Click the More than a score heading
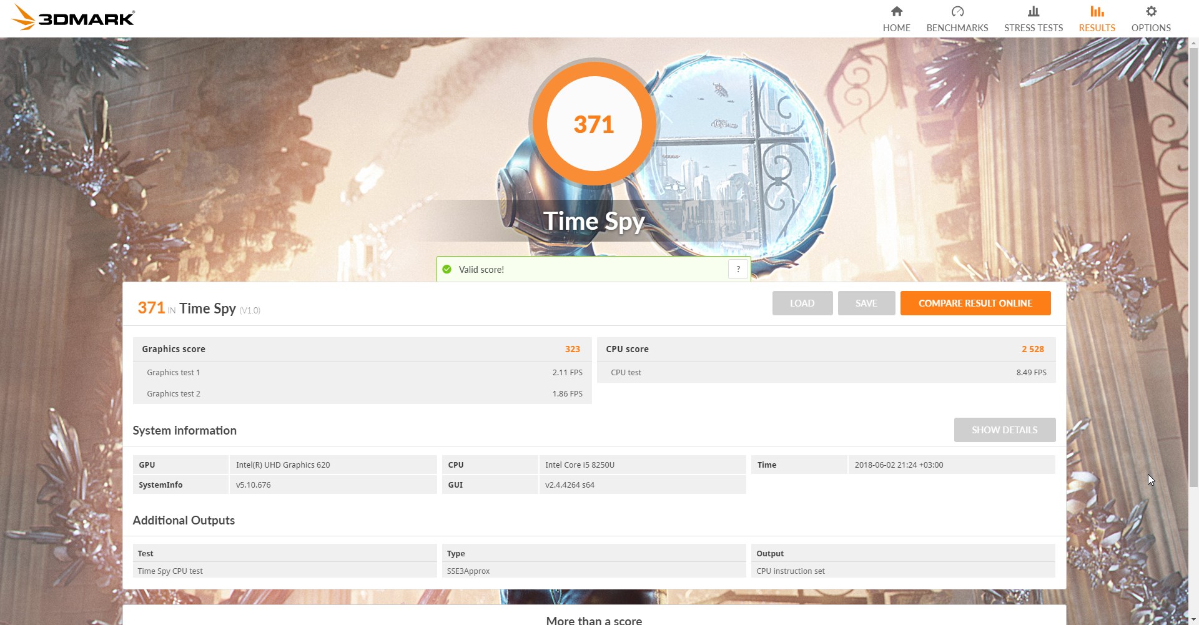 tap(594, 621)
